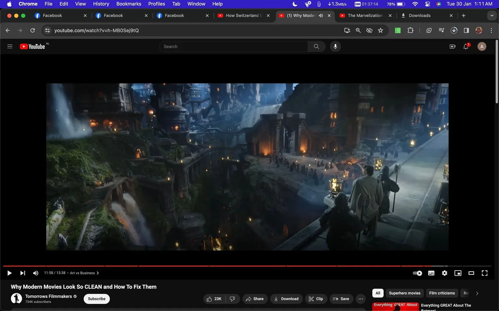Switch to How Switzerland tab

click(243, 16)
